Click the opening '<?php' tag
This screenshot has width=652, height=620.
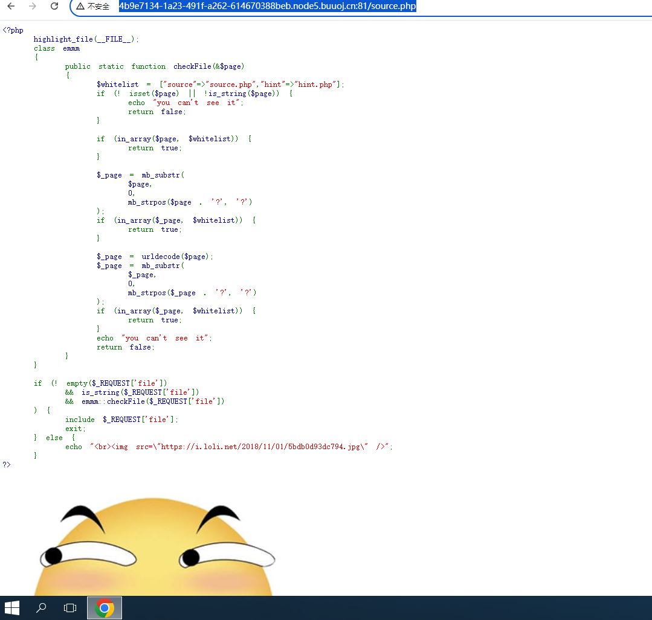13,30
